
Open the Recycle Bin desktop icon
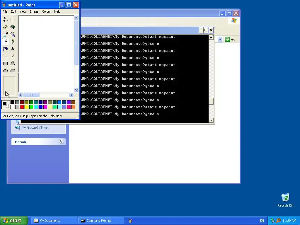click(285, 200)
